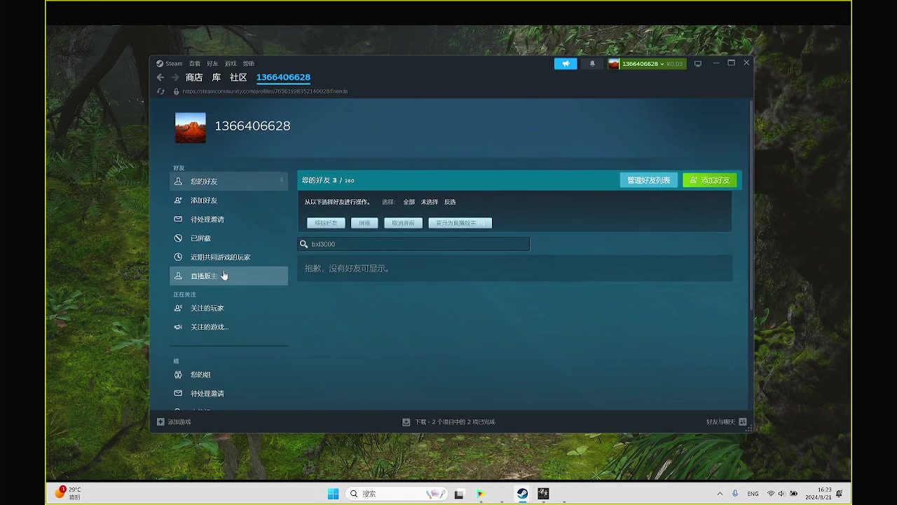The image size is (897, 505).
Task: Click the Steam taskbar icon
Action: coord(522,494)
